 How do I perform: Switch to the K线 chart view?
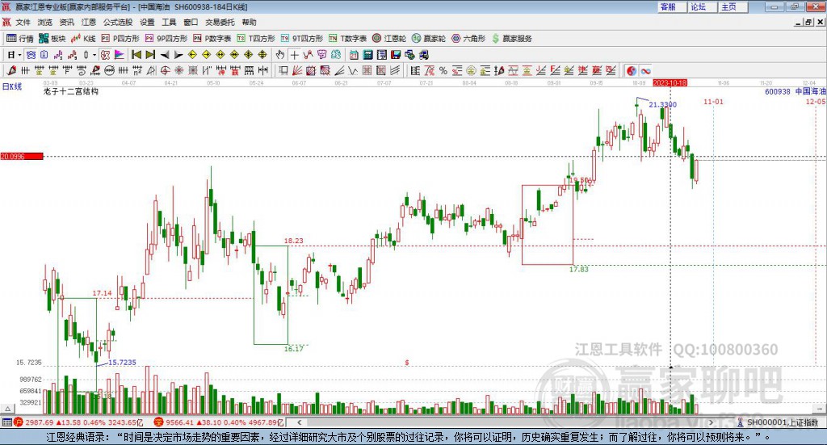coord(83,39)
